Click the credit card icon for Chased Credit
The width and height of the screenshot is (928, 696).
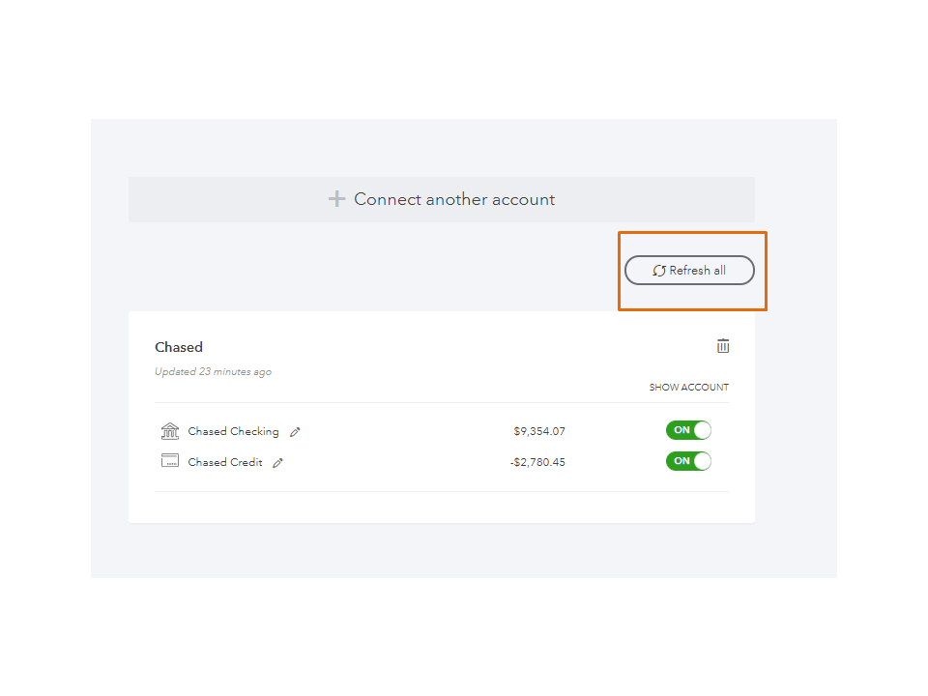click(x=170, y=461)
